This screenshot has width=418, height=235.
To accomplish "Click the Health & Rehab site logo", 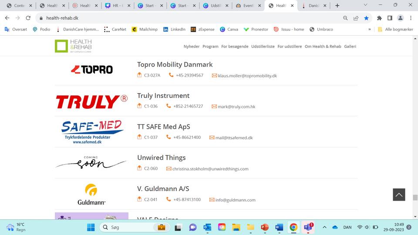I will (x=73, y=46).
